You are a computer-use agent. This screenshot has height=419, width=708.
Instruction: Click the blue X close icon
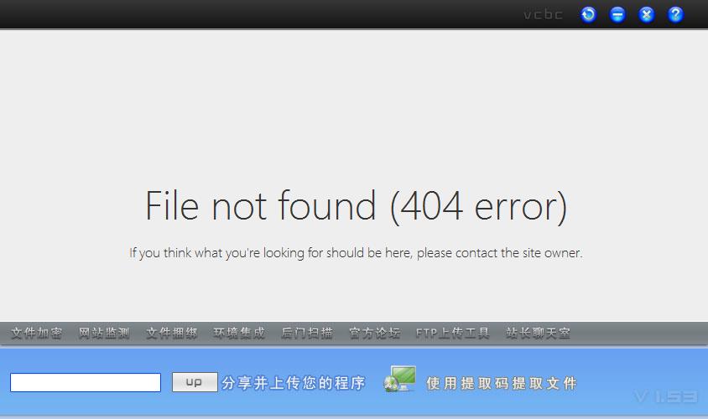click(646, 15)
